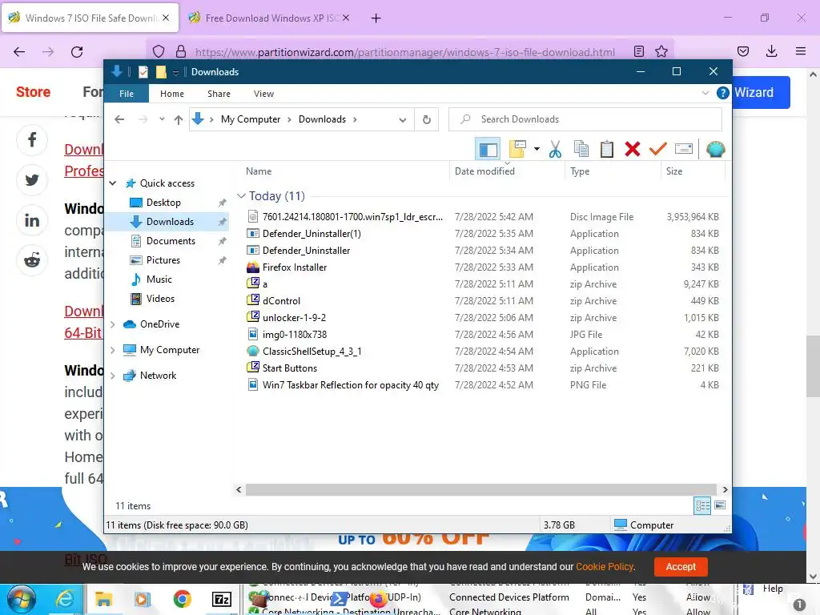Open Firefox downloads panel arrow icon
This screenshot has width=820, height=615.
771,51
